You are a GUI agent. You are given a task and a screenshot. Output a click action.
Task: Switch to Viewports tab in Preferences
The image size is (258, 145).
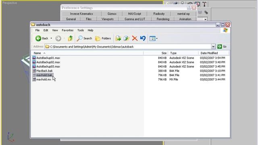(108, 19)
